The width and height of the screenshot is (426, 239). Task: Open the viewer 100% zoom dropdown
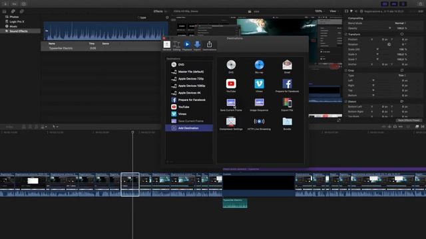coord(319,11)
